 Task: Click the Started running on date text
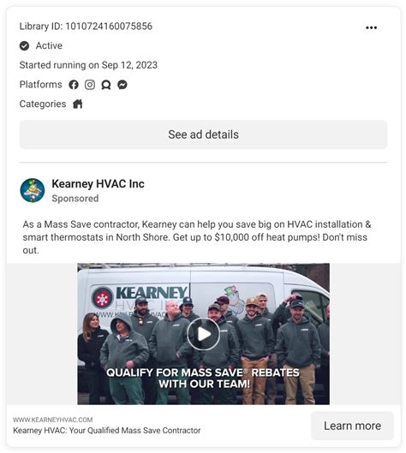(x=88, y=65)
